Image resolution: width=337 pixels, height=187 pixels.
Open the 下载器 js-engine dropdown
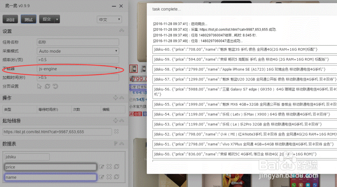click(78, 69)
